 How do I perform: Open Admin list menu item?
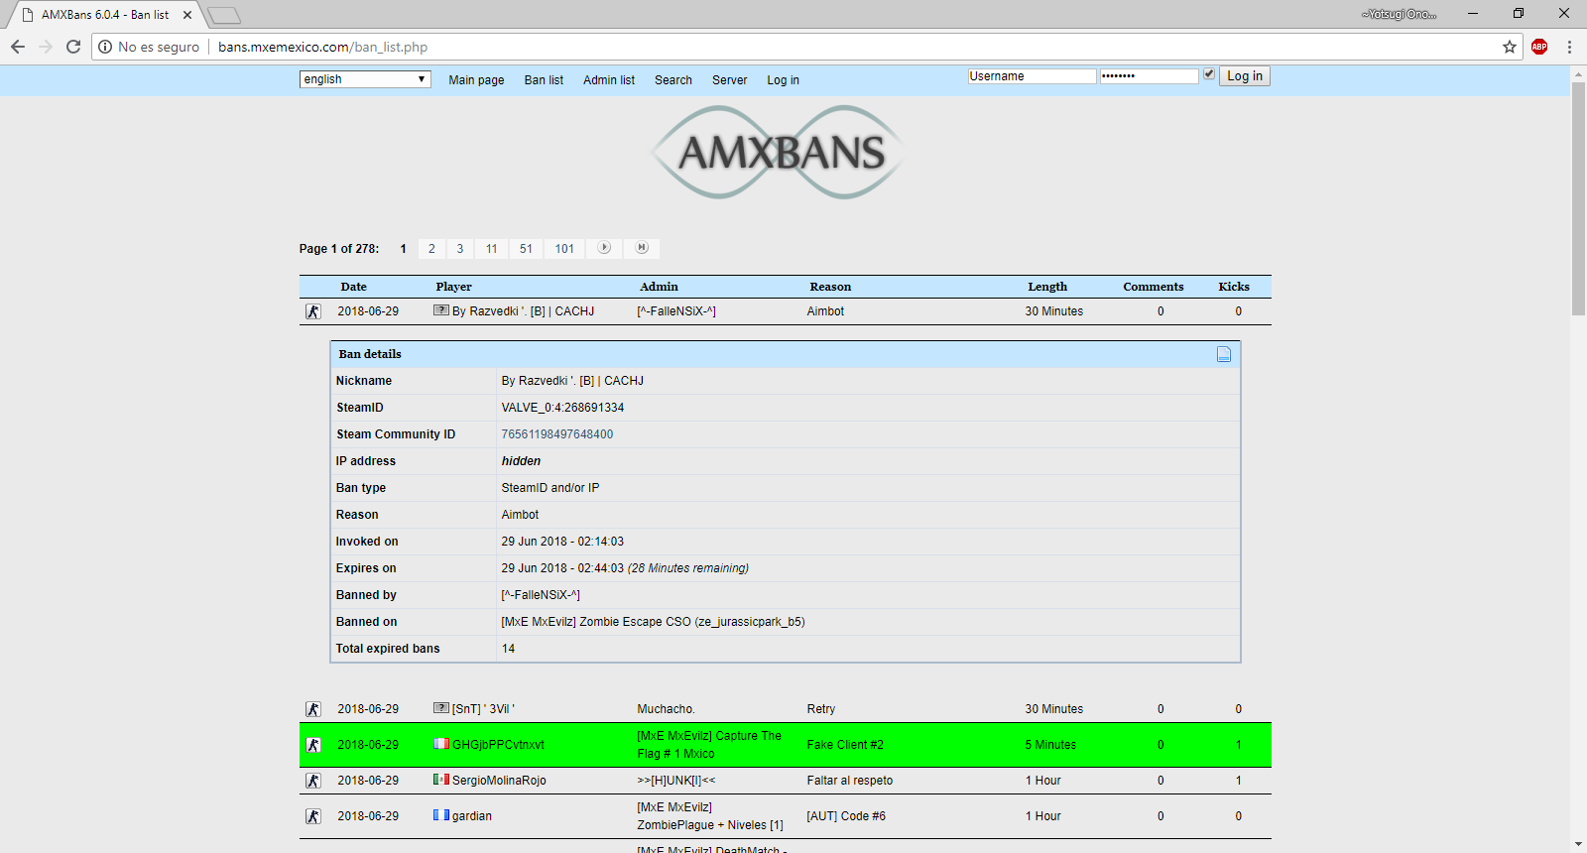pyautogui.click(x=609, y=80)
